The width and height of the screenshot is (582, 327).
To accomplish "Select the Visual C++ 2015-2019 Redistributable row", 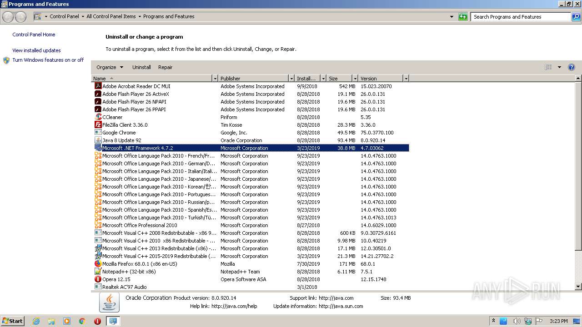I will pos(250,256).
